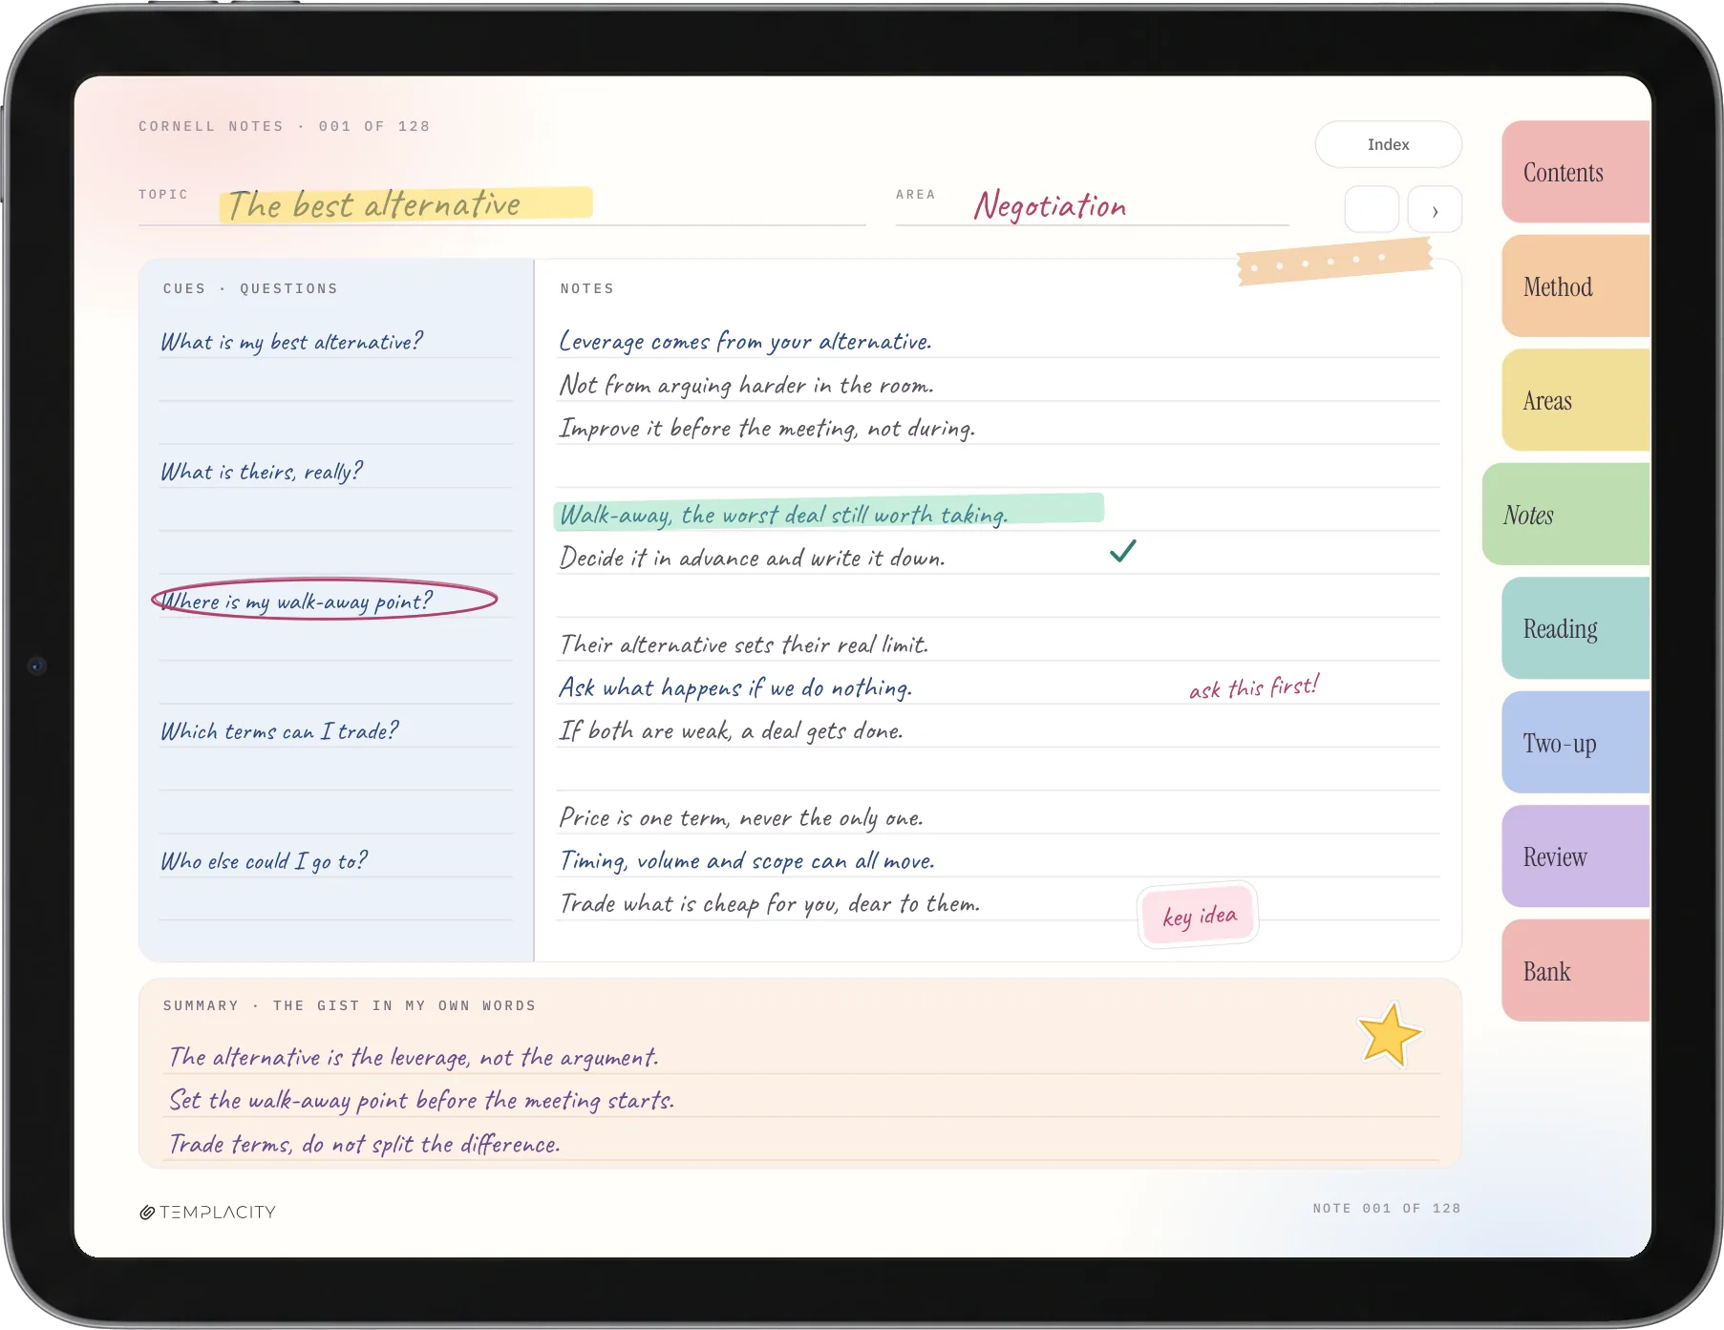Click summary line 'The alternative is the leverage, not the argument.'
Viewport: 1724px width, 1330px height.
point(414,1058)
